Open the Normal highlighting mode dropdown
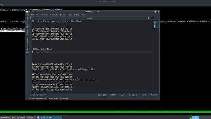 point(155,95)
